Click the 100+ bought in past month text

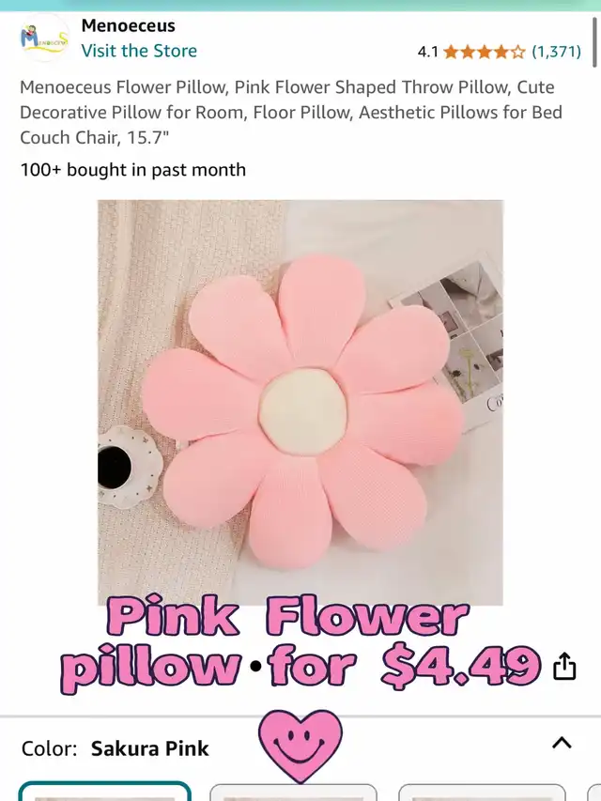click(x=132, y=170)
